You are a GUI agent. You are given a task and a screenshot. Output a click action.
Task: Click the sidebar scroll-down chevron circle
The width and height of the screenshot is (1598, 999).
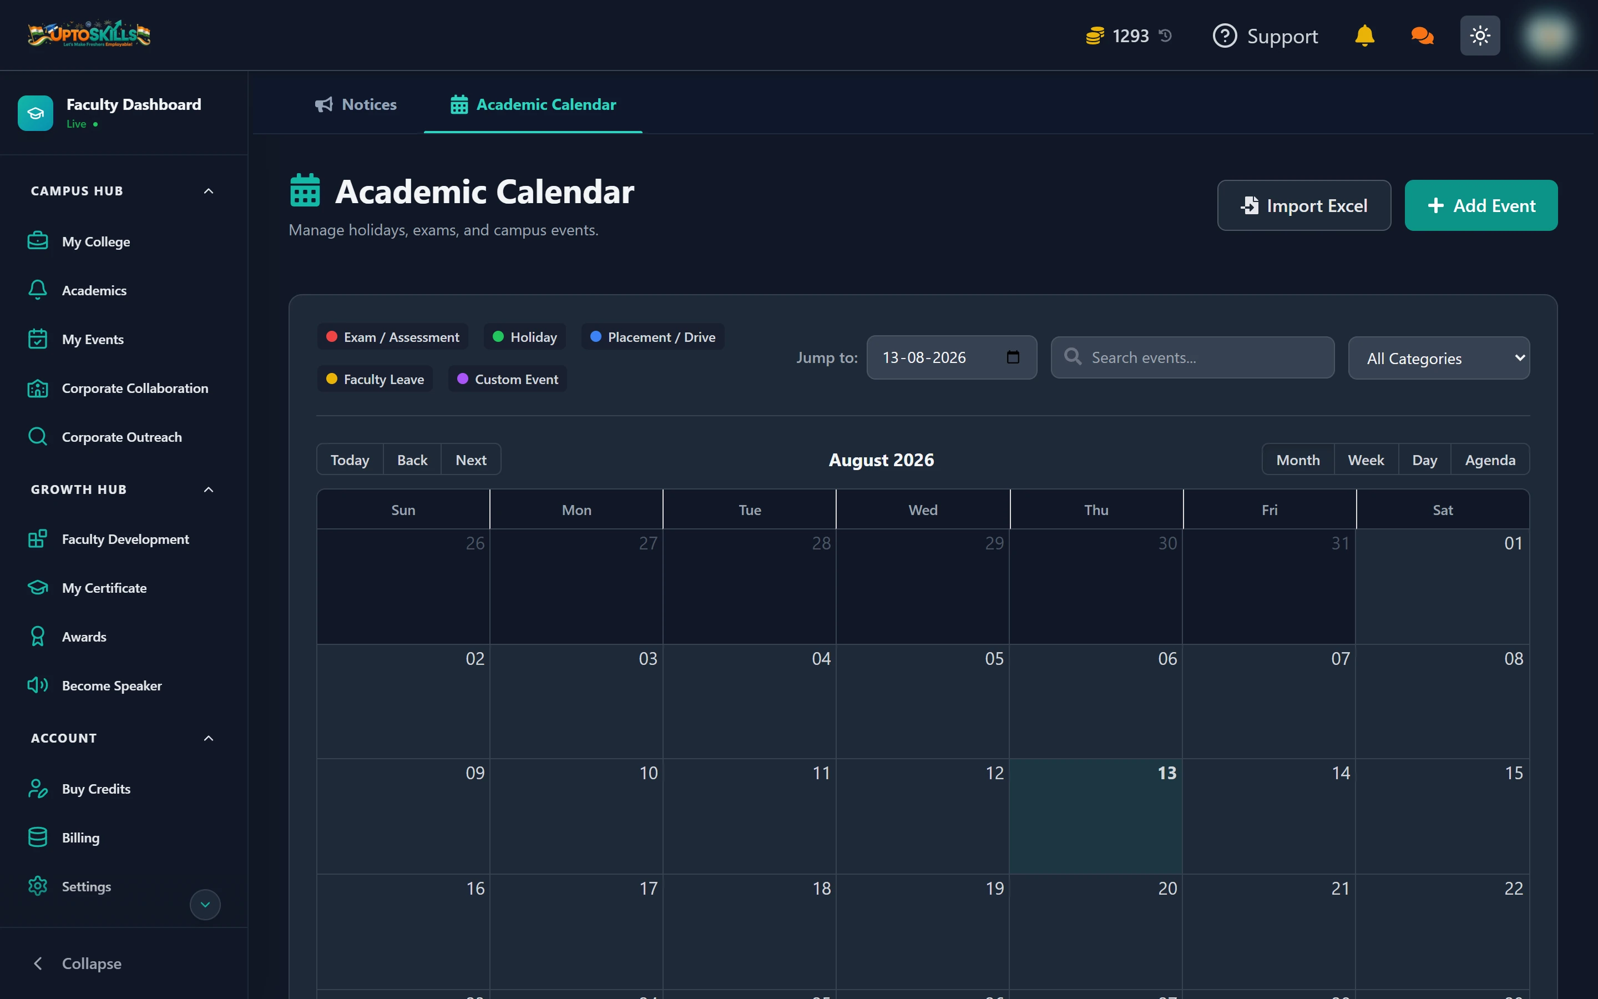(205, 905)
